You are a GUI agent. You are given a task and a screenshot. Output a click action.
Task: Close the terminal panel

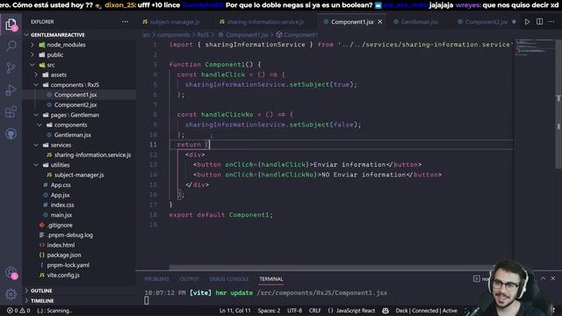553,278
